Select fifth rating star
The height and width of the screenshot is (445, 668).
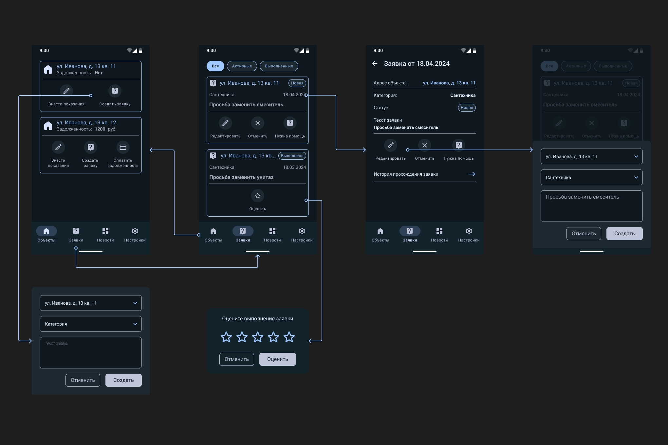[289, 337]
